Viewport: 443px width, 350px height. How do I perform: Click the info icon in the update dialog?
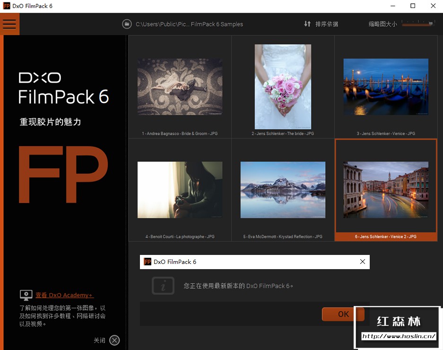[x=163, y=286]
